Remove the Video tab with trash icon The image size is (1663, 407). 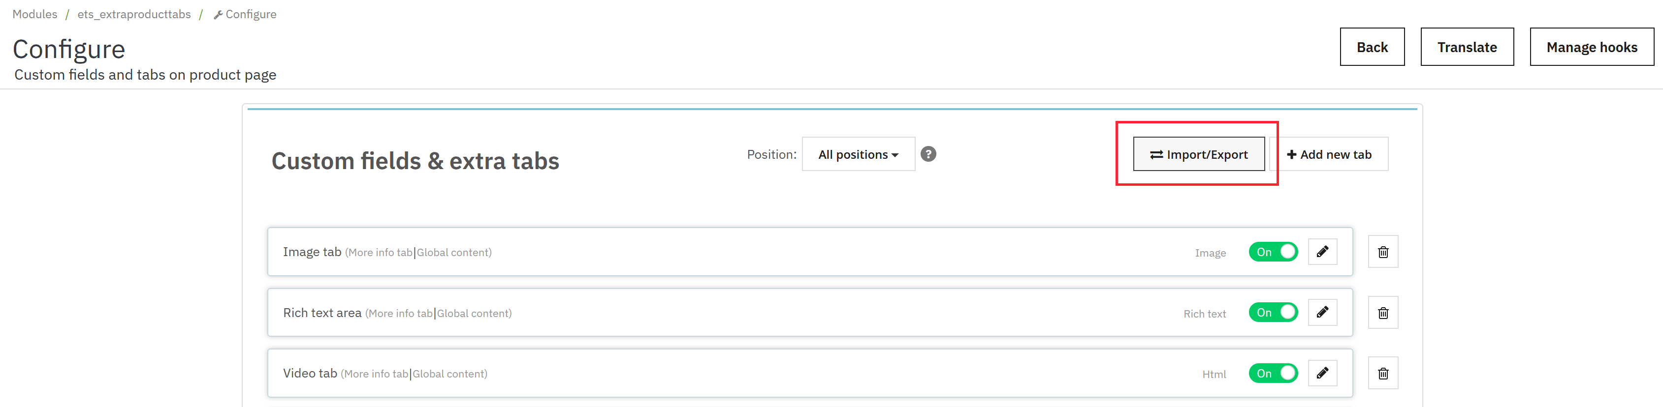click(x=1383, y=374)
